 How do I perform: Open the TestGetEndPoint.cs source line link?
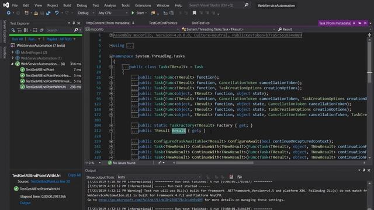pyautogui.click(x=50, y=181)
